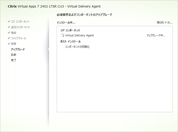Click the checkmark icon beside 追加コンポーネント
This screenshot has width=178, height=132.
pos(9,27)
